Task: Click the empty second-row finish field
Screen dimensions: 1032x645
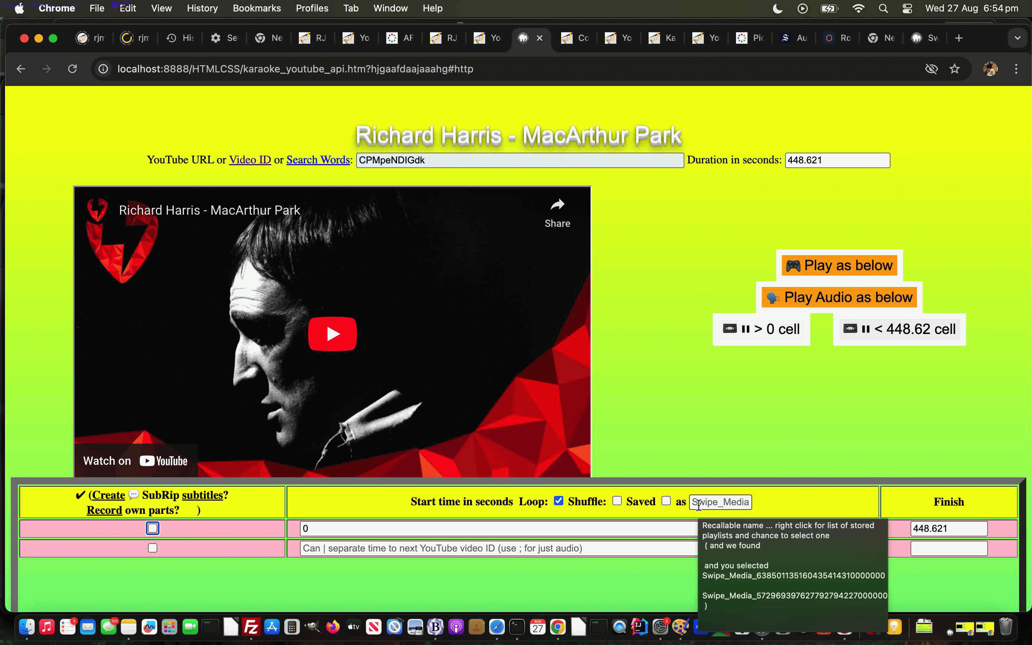Action: click(949, 548)
